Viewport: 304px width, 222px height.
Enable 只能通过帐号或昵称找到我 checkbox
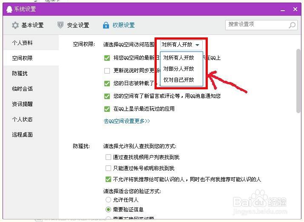tap(108, 168)
